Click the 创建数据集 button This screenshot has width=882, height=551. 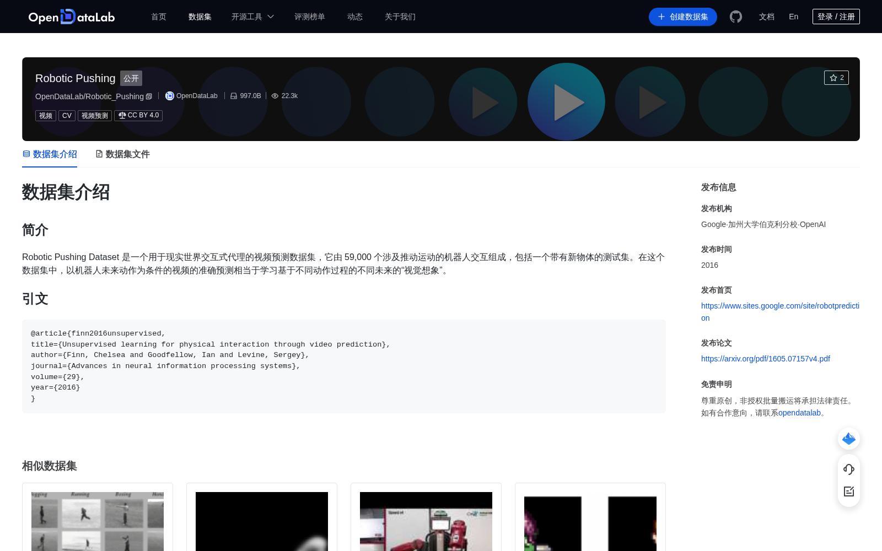(x=683, y=17)
